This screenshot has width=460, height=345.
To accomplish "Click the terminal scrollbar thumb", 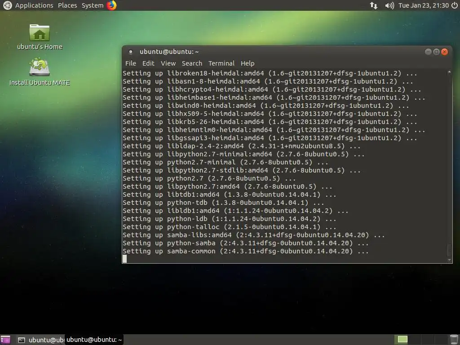I will pos(449,250).
